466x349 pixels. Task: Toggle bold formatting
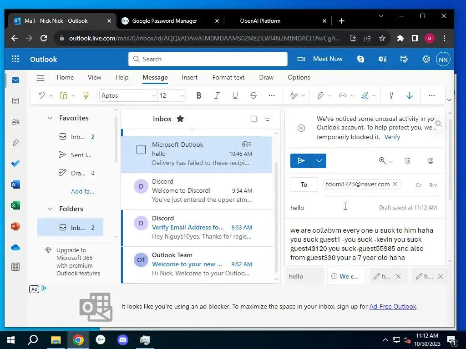[x=199, y=95]
